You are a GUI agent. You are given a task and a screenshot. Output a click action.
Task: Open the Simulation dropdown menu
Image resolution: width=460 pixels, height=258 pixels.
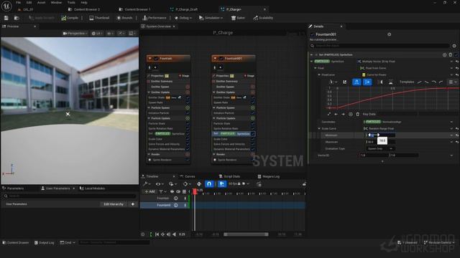(211, 18)
